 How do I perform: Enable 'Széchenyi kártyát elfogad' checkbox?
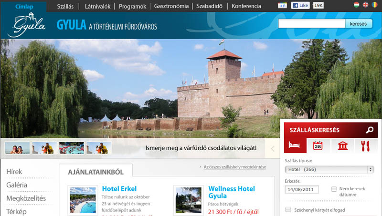click(x=288, y=210)
